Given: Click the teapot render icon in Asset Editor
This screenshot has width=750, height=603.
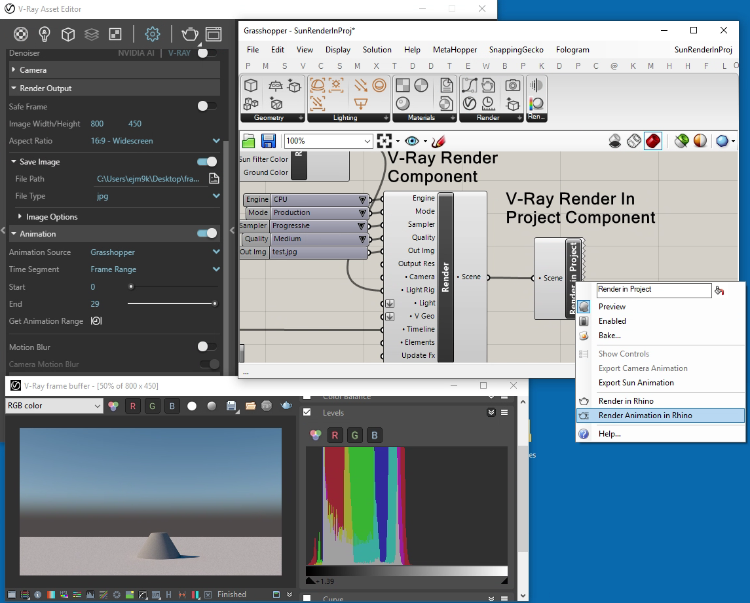Looking at the screenshot, I should click(190, 34).
